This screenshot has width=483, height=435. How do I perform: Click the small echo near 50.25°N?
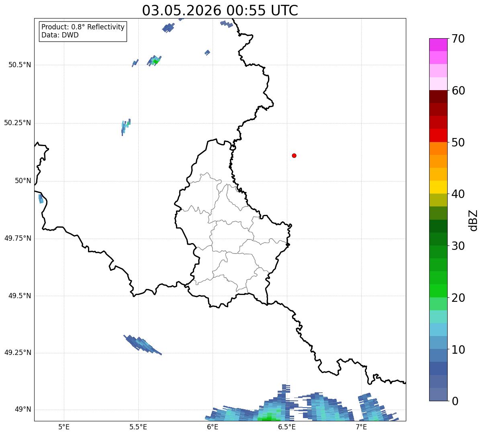pyautogui.click(x=126, y=127)
